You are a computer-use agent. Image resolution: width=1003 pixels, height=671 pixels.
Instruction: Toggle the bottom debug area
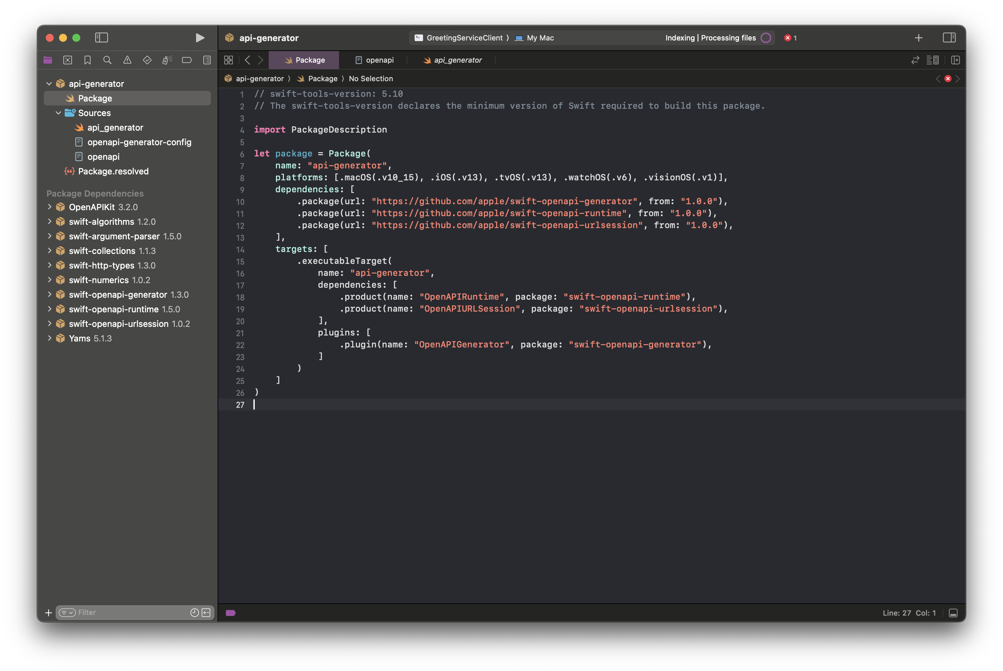click(x=953, y=613)
